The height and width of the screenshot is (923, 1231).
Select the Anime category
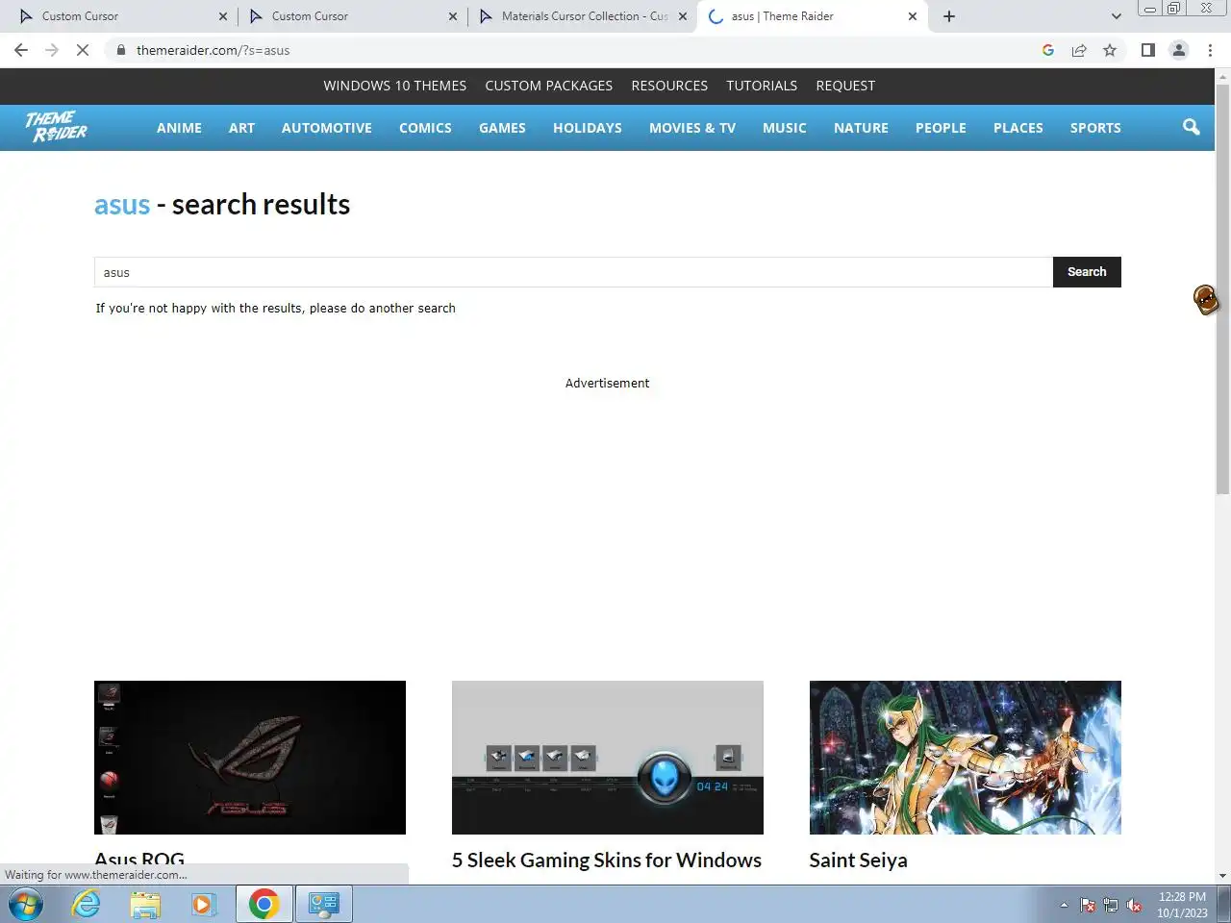pos(179,128)
